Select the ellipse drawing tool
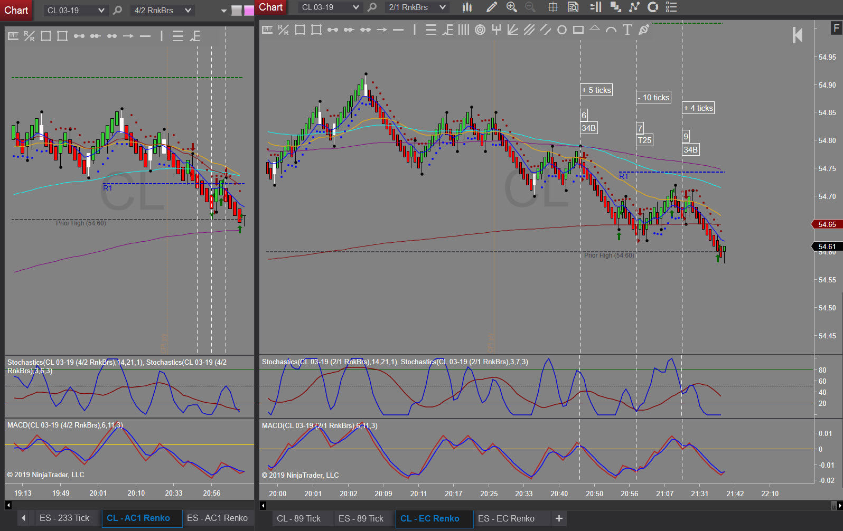The height and width of the screenshot is (531, 843). click(x=562, y=30)
